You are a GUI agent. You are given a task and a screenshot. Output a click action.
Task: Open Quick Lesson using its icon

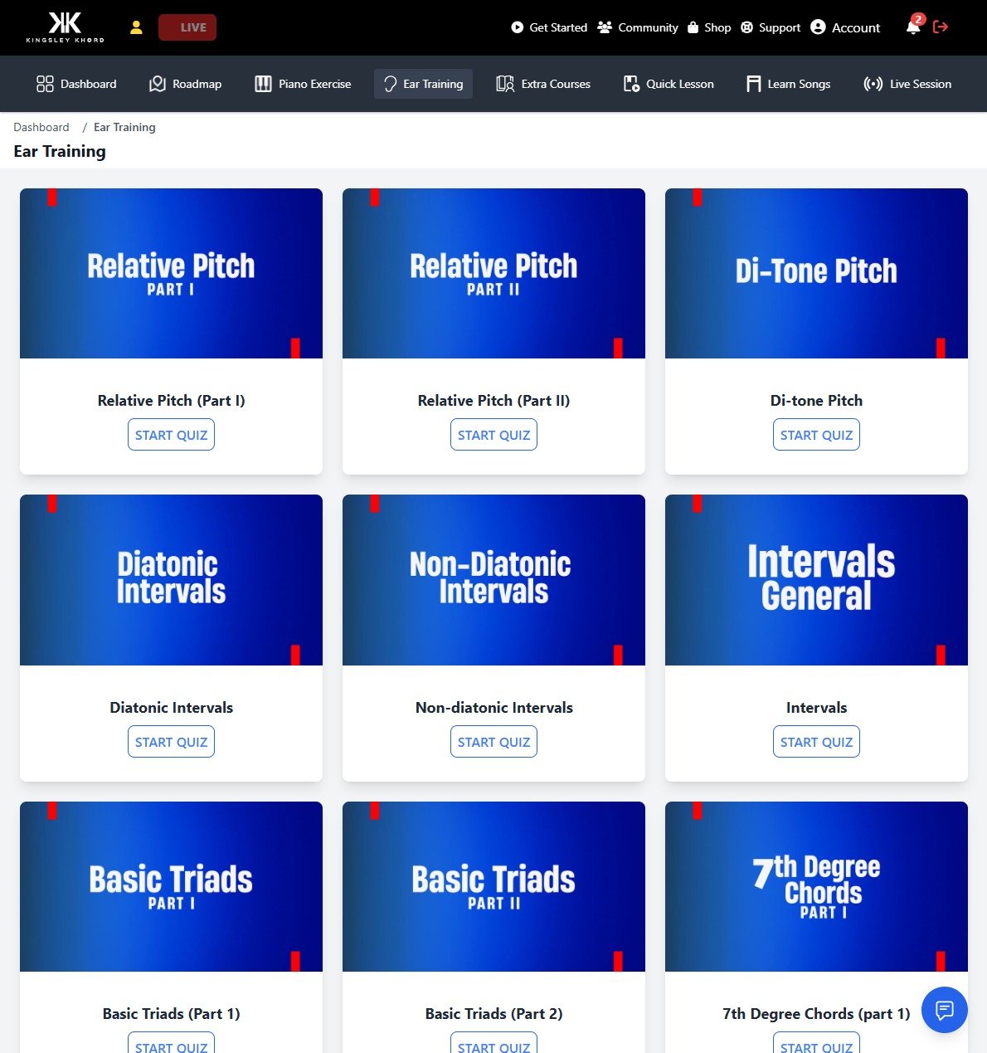click(x=630, y=83)
